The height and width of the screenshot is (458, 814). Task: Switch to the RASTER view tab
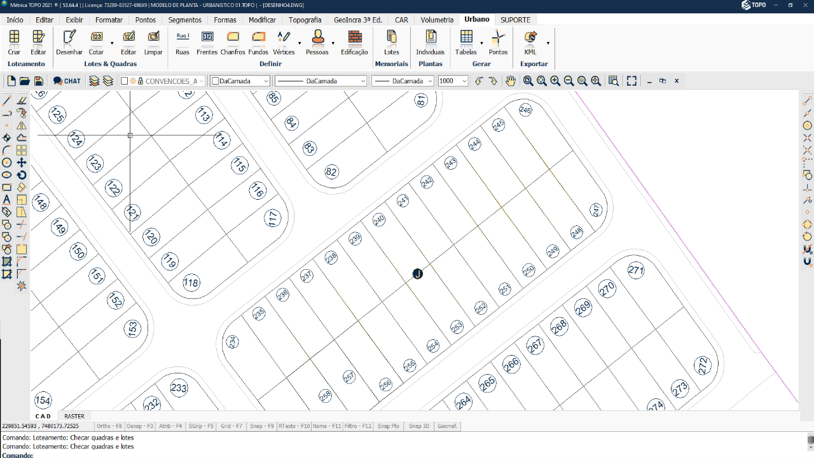pyautogui.click(x=74, y=416)
